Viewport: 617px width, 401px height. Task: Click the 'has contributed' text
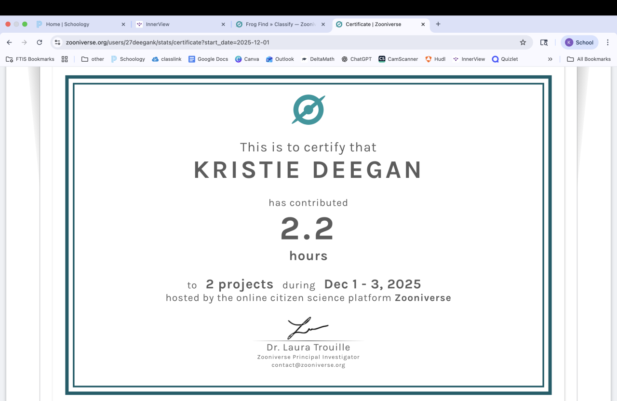[308, 203]
